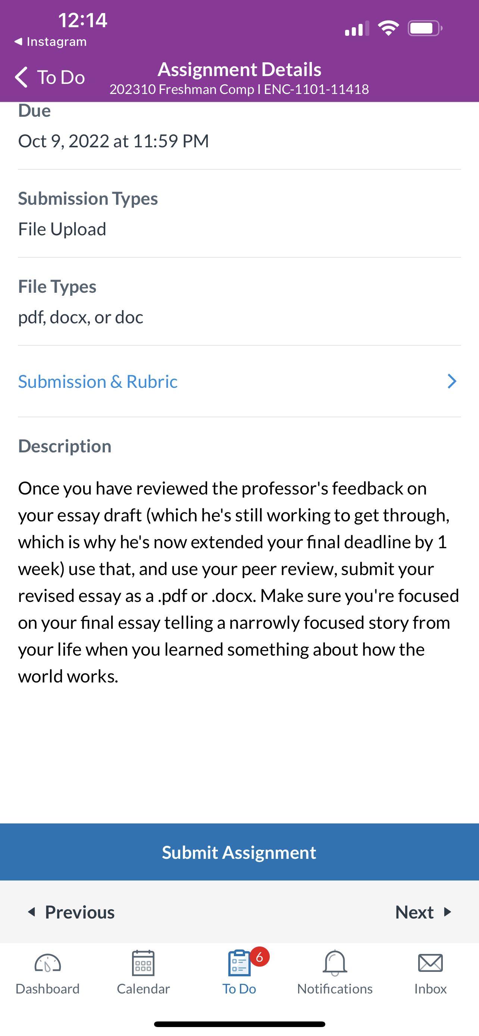479x1036 pixels.
Task: Tap the home indicator bar
Action: click(x=239, y=1024)
